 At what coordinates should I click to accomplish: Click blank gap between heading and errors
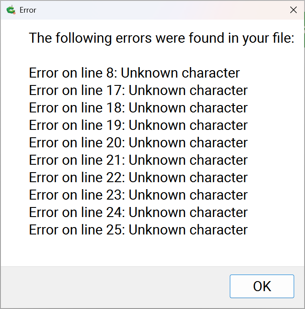tap(152, 55)
